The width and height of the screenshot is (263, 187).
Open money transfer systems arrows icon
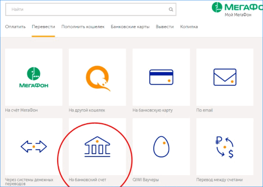[x=34, y=146]
